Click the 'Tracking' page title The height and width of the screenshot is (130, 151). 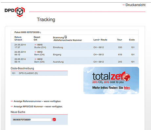(46, 20)
